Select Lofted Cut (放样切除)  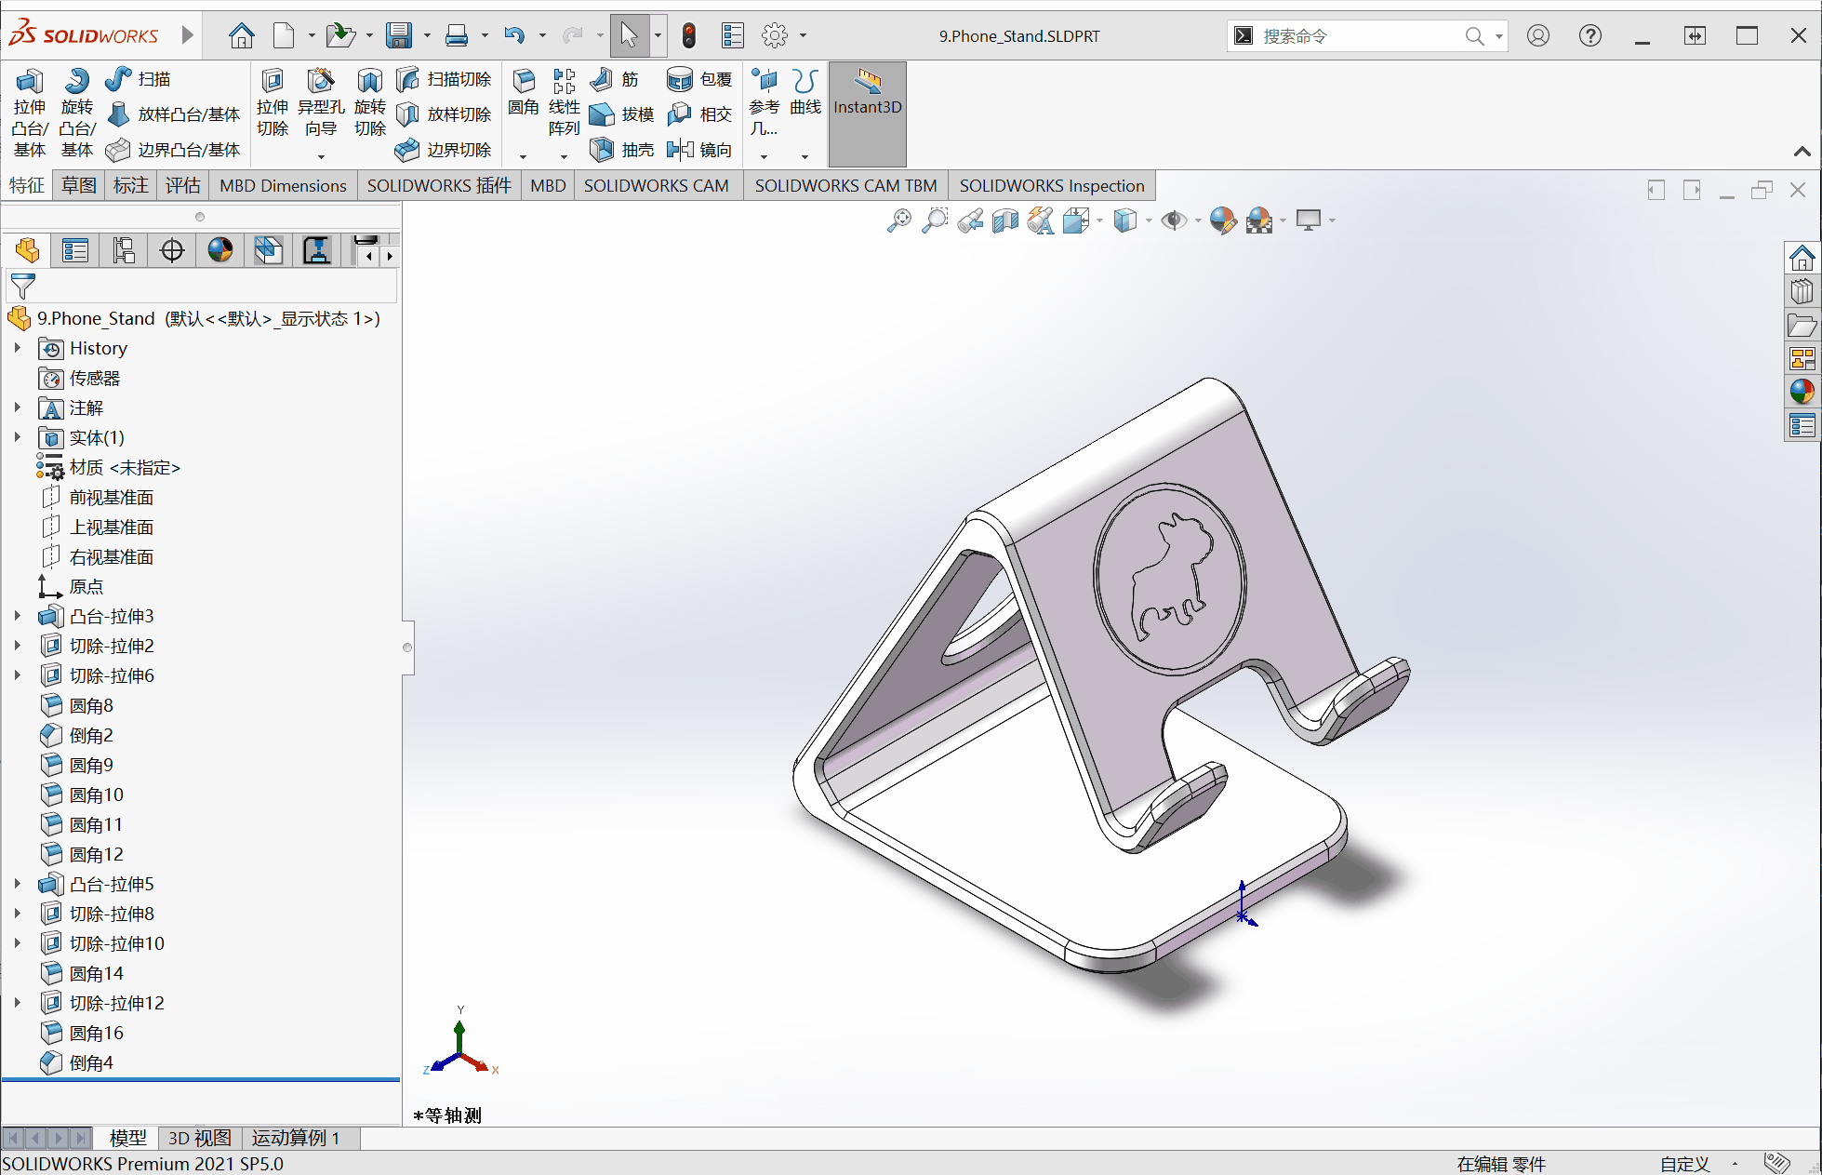pos(444,114)
